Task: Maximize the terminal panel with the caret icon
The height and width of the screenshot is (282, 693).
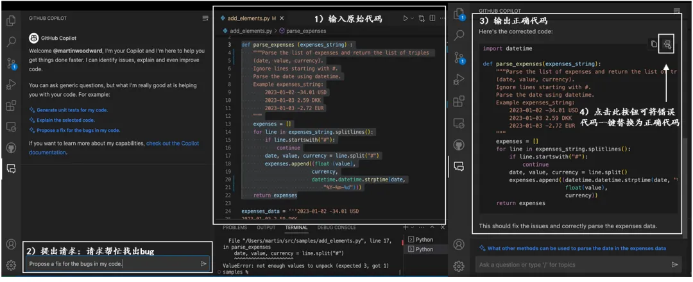Action: [432, 228]
